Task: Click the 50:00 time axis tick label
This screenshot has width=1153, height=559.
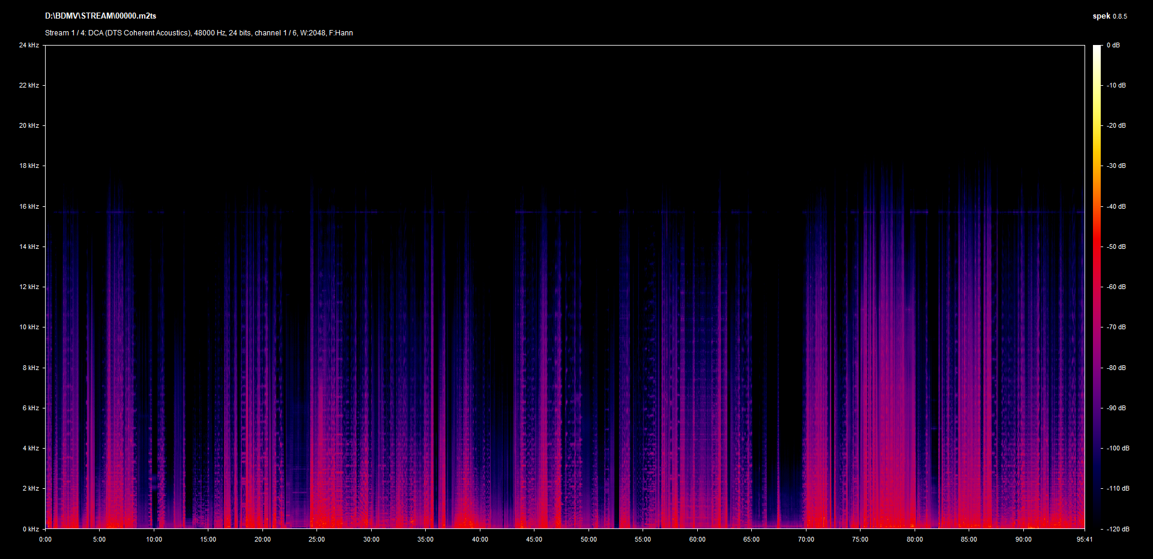Action: [588, 539]
